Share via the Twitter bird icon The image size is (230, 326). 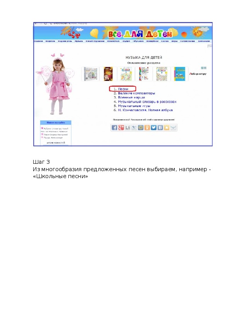(153, 127)
